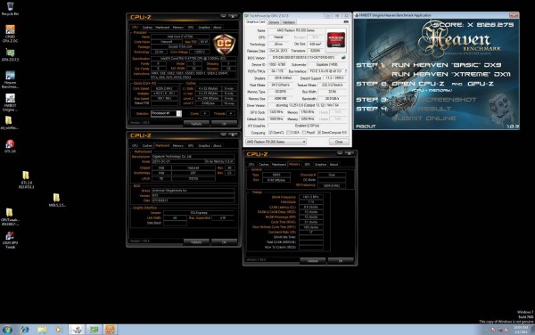Toggle the OpenCL checkbox in GPU-Z
Image resolution: width=535 pixels, height=335 pixels.
click(x=270, y=132)
